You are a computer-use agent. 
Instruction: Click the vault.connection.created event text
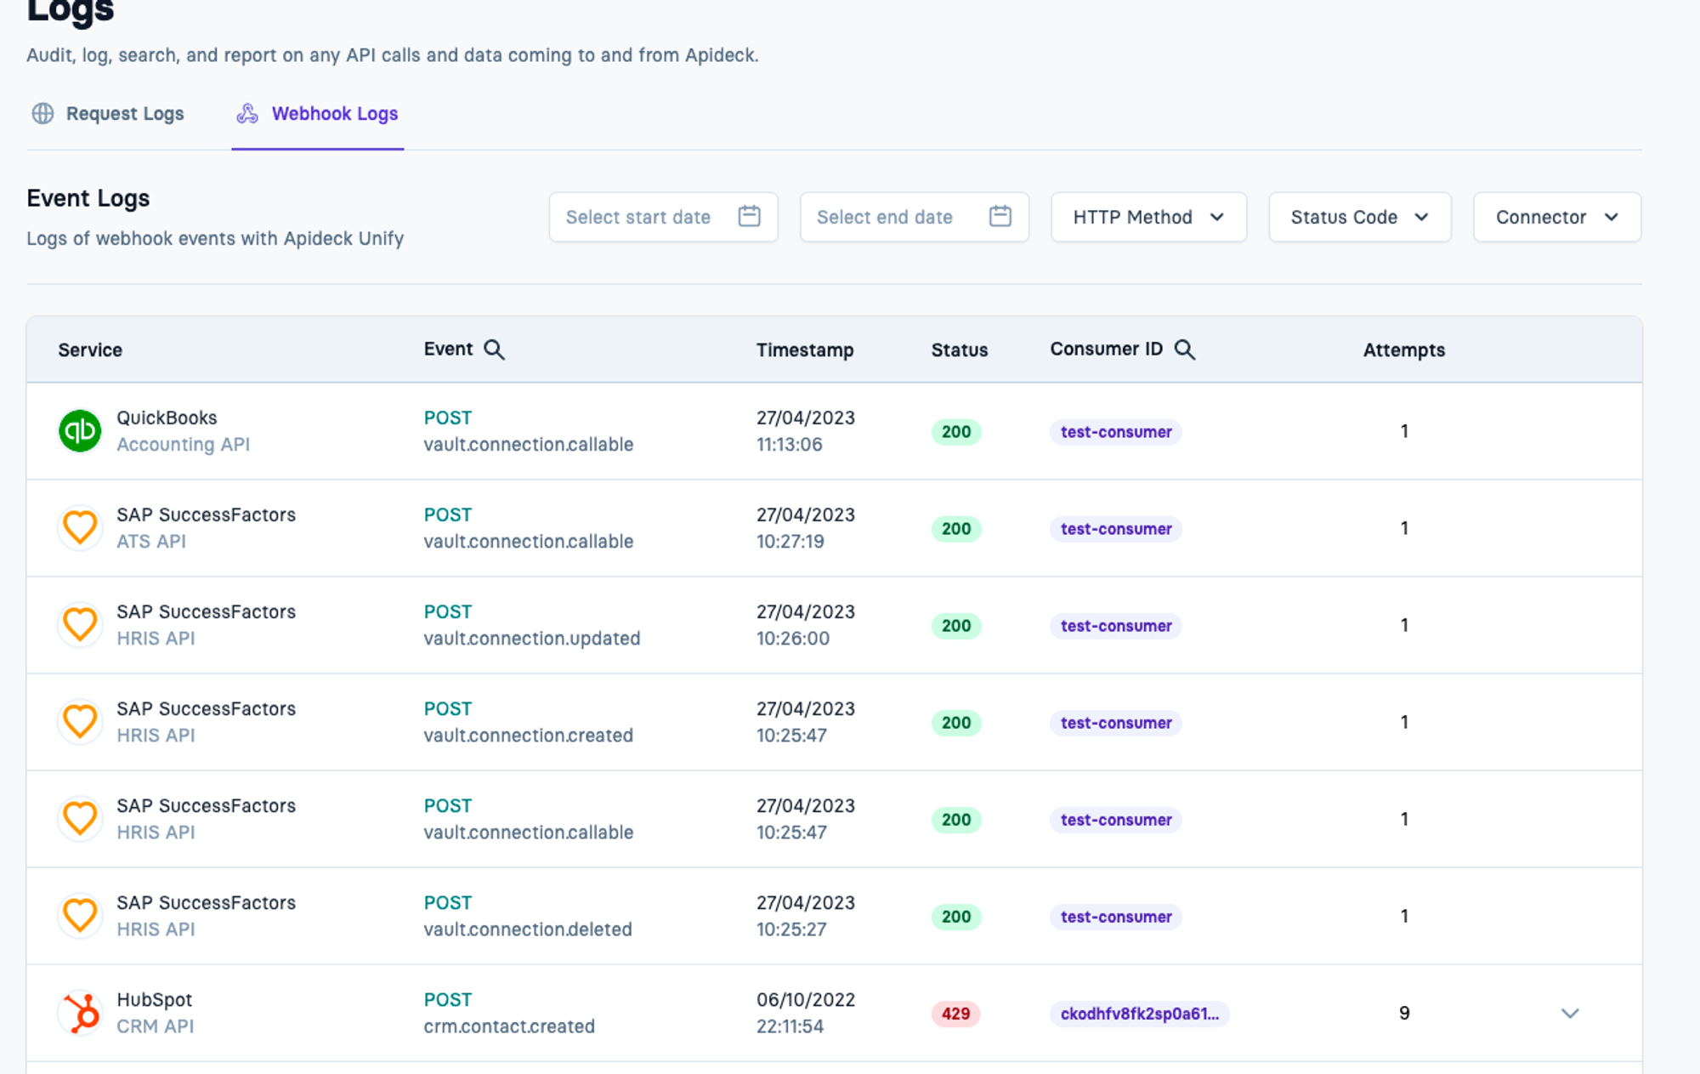pyautogui.click(x=529, y=736)
